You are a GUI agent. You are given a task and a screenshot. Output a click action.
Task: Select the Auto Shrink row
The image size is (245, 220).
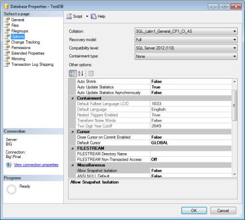153,82
